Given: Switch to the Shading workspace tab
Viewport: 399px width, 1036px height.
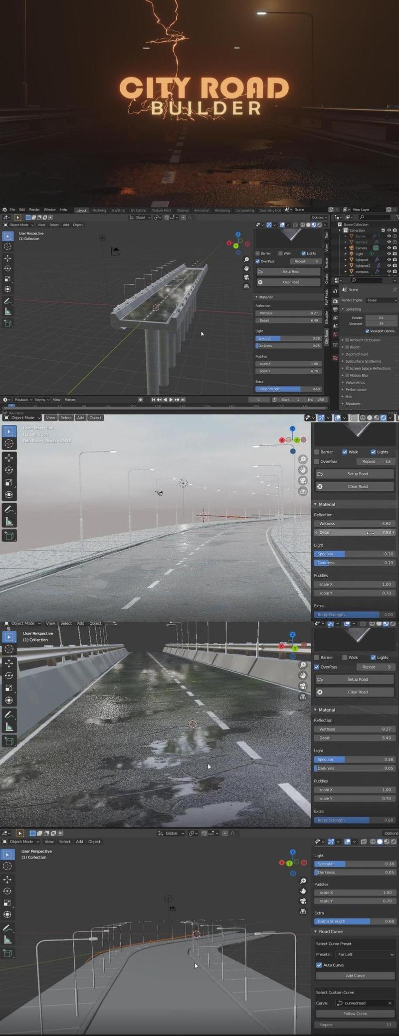Looking at the screenshot, I should (183, 210).
